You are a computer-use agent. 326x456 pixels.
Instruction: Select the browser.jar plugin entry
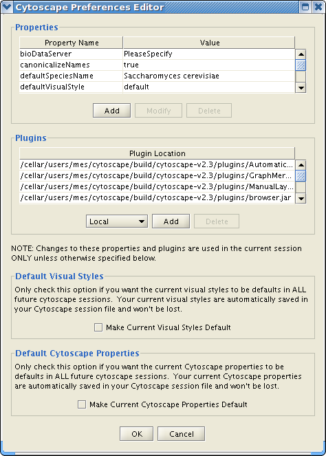click(x=157, y=198)
